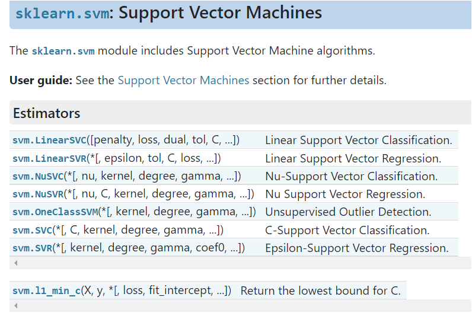Click the Estimators table horizontal scrollbar track
This screenshot has height=316, width=472.
[x=237, y=263]
